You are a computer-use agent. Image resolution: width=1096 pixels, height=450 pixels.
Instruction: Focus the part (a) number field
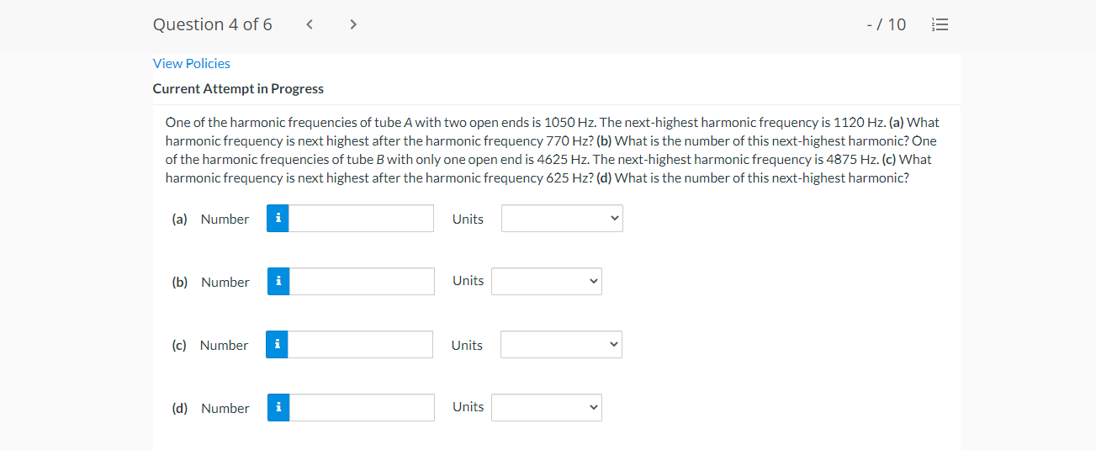click(x=361, y=219)
